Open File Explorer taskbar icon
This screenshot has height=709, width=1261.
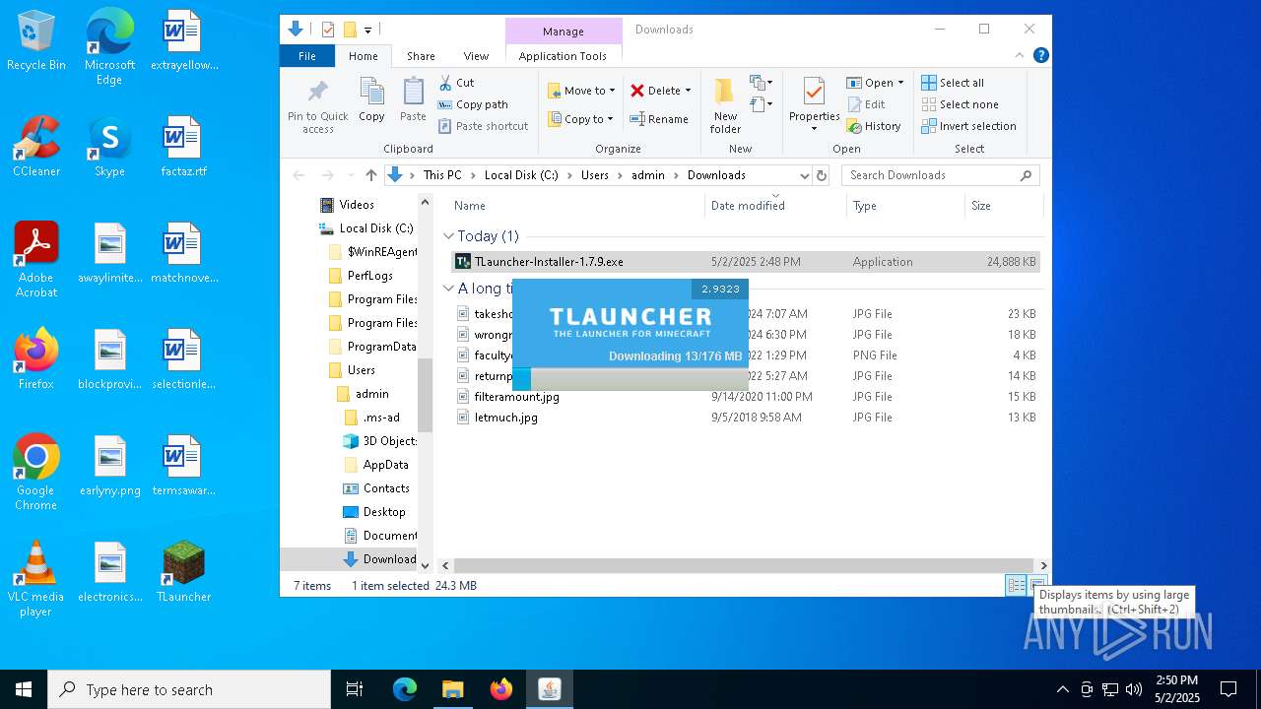tap(452, 689)
